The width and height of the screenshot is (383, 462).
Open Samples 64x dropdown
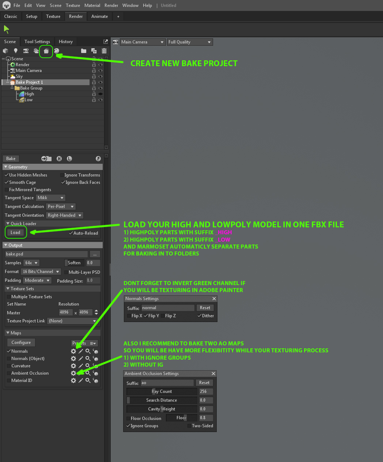point(31,263)
